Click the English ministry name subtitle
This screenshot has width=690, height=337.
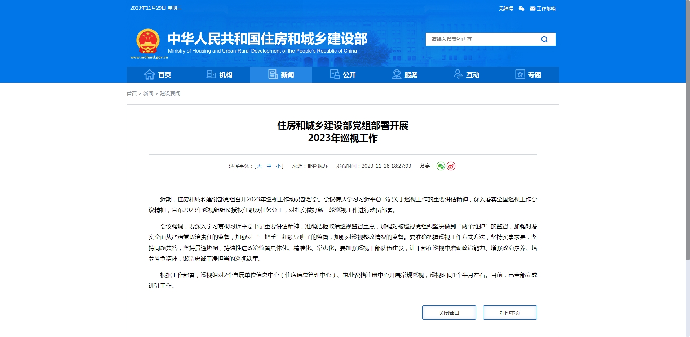(262, 51)
